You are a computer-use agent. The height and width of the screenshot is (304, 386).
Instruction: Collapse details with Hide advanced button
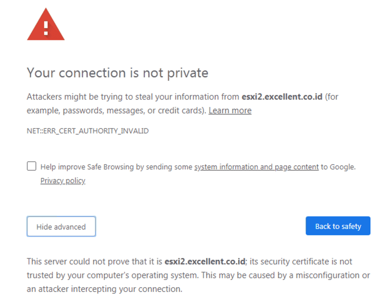pyautogui.click(x=61, y=227)
